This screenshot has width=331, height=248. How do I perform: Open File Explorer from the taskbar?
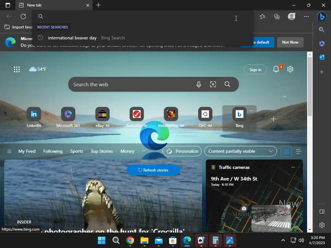point(144,240)
